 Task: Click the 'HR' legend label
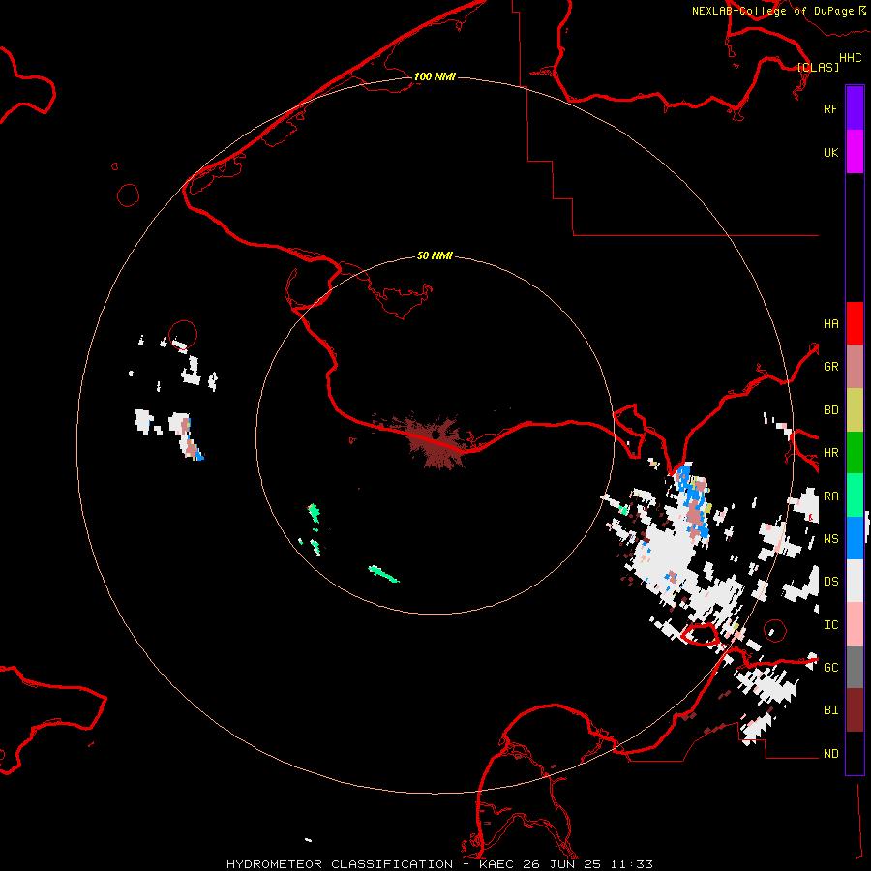tap(830, 453)
